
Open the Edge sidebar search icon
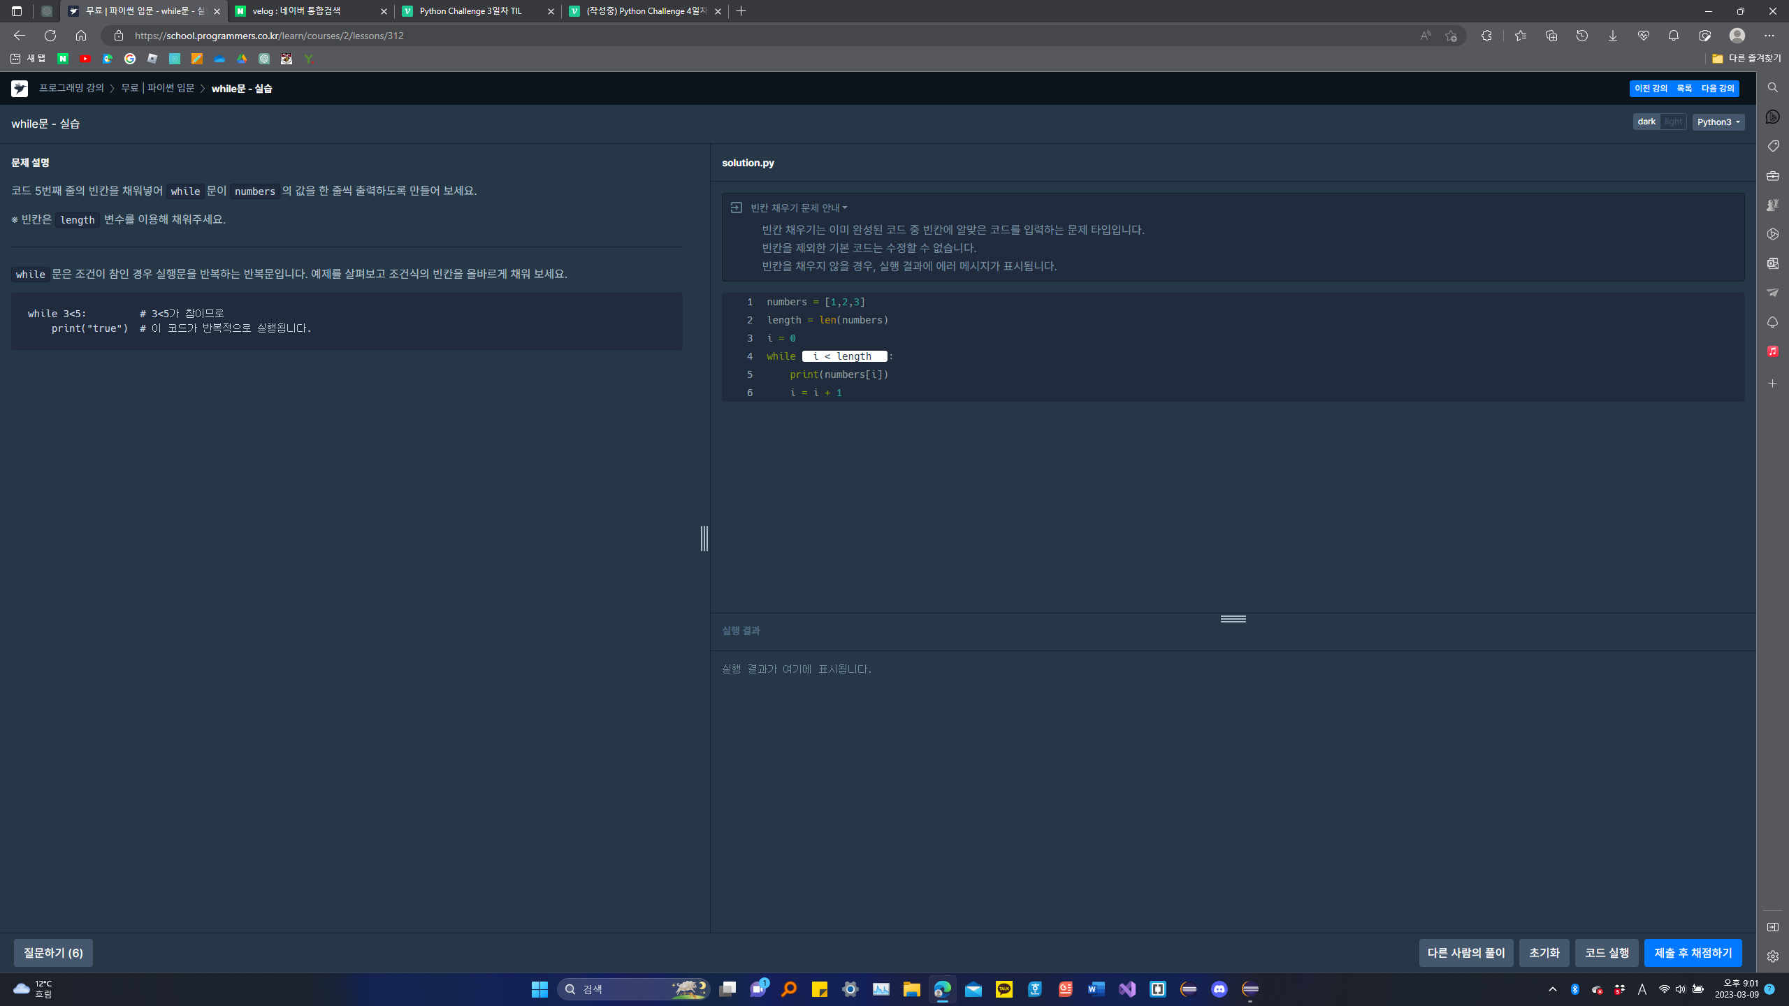pos(1772,87)
